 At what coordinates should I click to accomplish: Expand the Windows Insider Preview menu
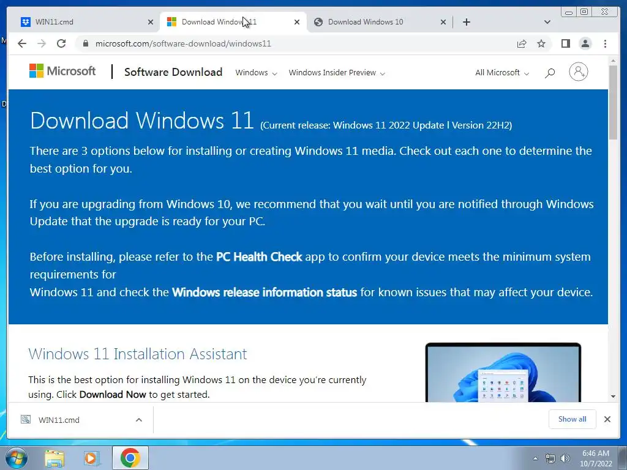point(337,73)
